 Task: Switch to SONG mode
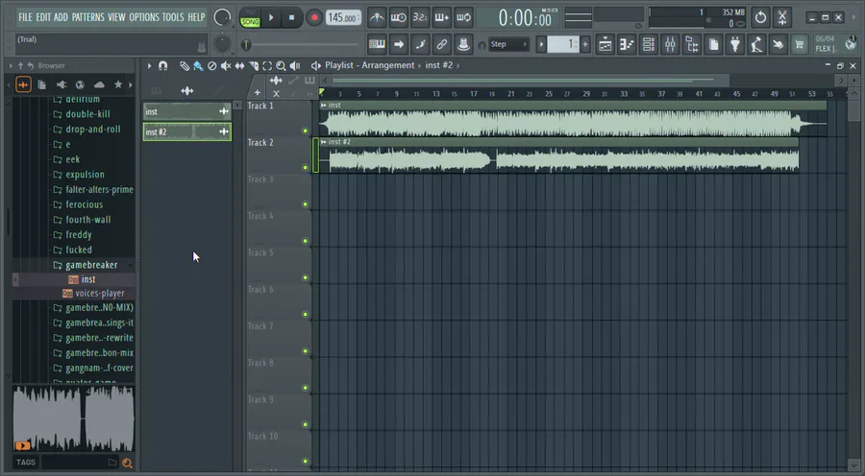(x=250, y=22)
